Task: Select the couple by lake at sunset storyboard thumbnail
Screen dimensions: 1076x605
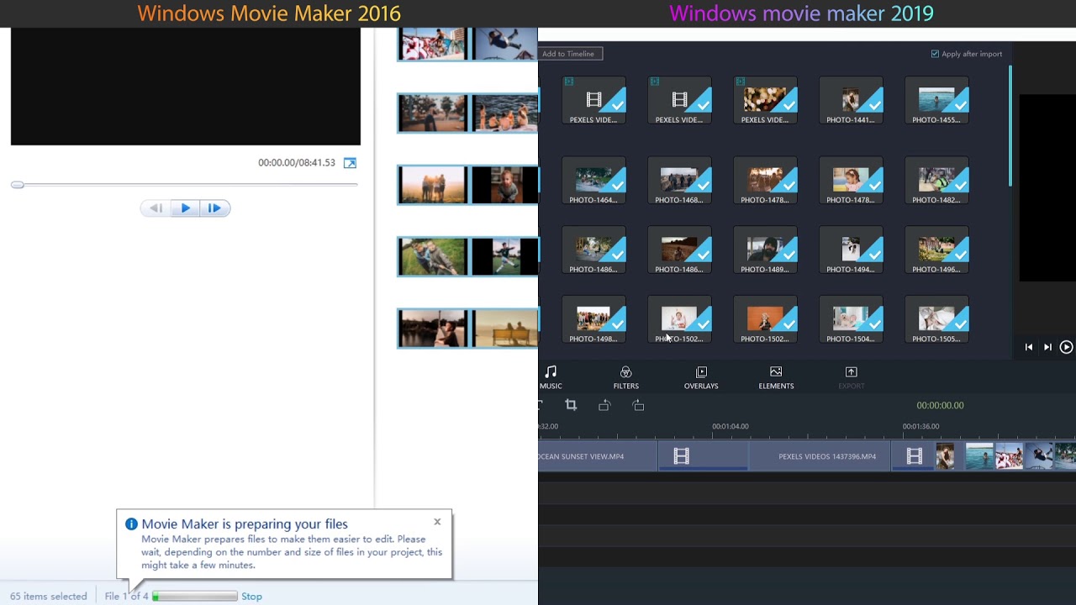Action: 432,328
